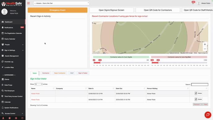
Task: Switch to the Contractor tab
Action: tap(46, 73)
